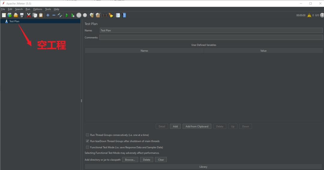Click the Name column header

coord(144,51)
